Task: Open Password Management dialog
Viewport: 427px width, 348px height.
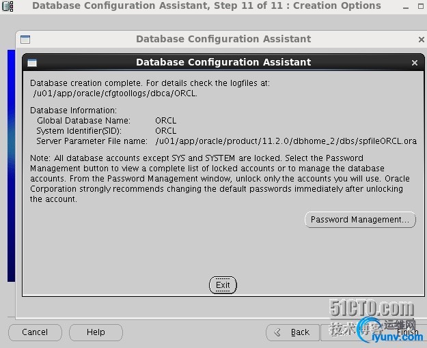Action: [x=360, y=220]
